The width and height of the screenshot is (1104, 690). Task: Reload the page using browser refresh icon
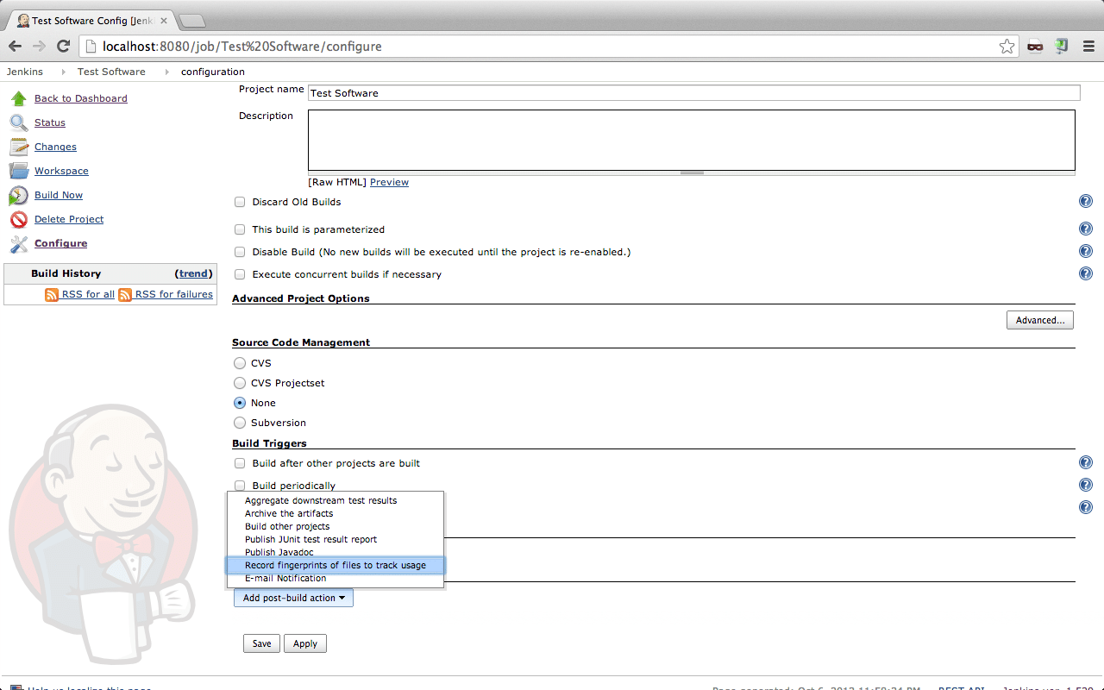coord(63,47)
